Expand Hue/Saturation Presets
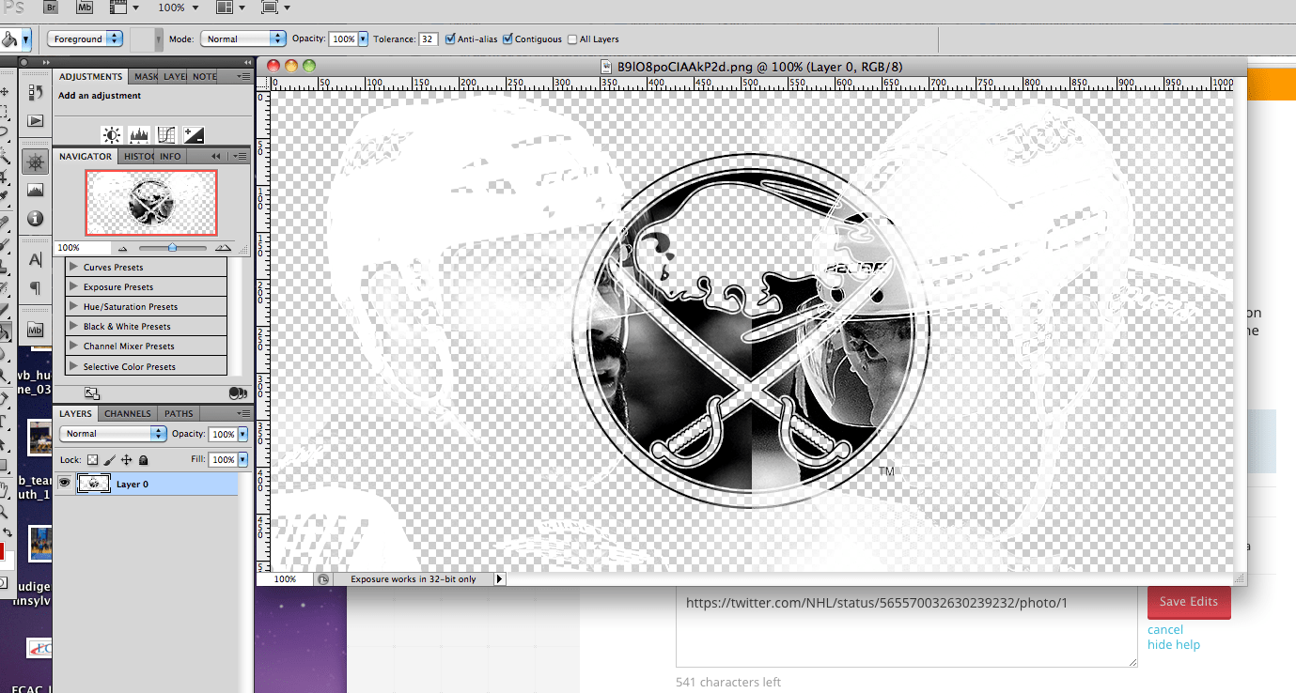This screenshot has height=693, width=1296. coord(73,306)
